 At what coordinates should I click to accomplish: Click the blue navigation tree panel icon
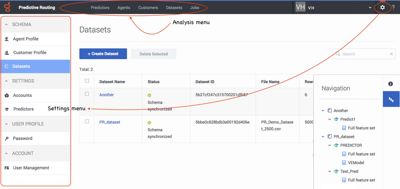coord(391,99)
